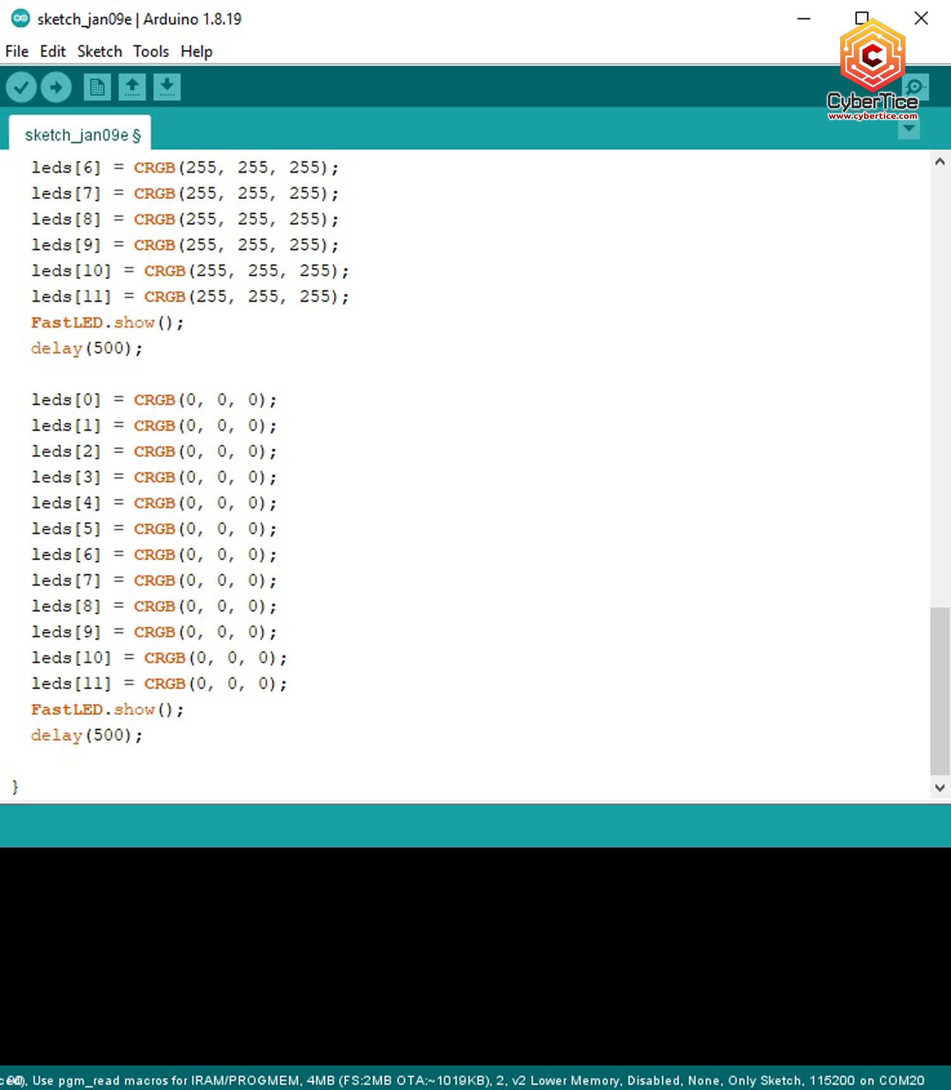This screenshot has width=951, height=1090.
Task: Open the Sketch menu
Action: click(100, 51)
